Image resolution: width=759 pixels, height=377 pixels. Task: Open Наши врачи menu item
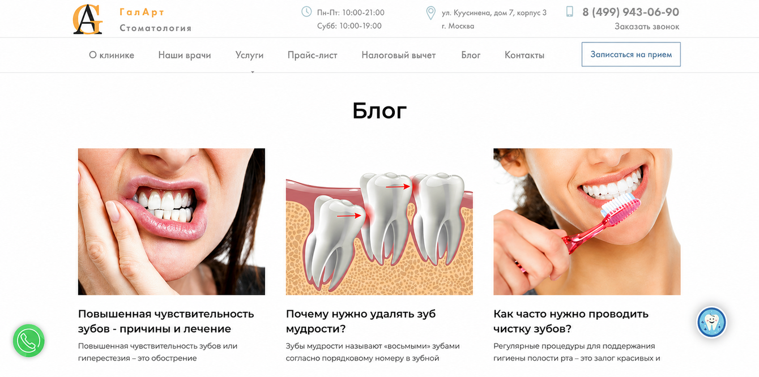(x=185, y=55)
